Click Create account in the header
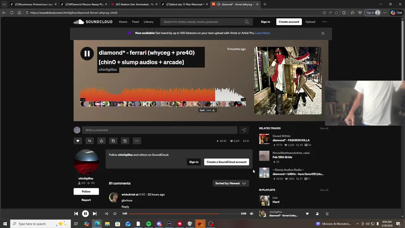 click(289, 22)
